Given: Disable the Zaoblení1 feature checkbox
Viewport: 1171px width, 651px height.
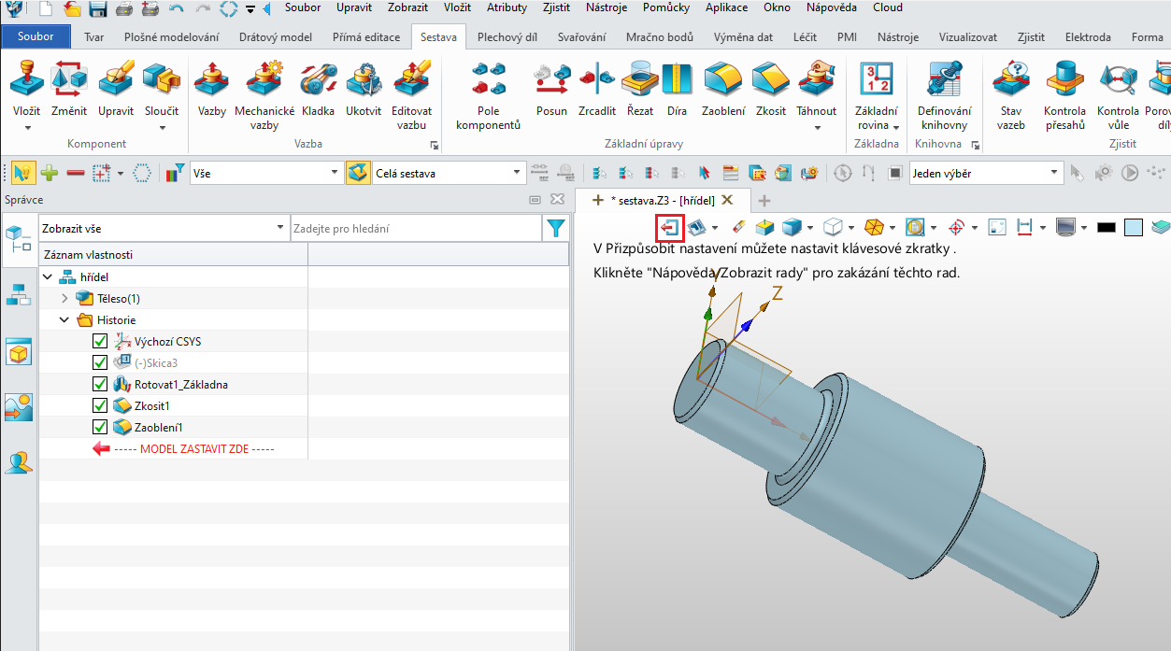Looking at the screenshot, I should [x=100, y=427].
